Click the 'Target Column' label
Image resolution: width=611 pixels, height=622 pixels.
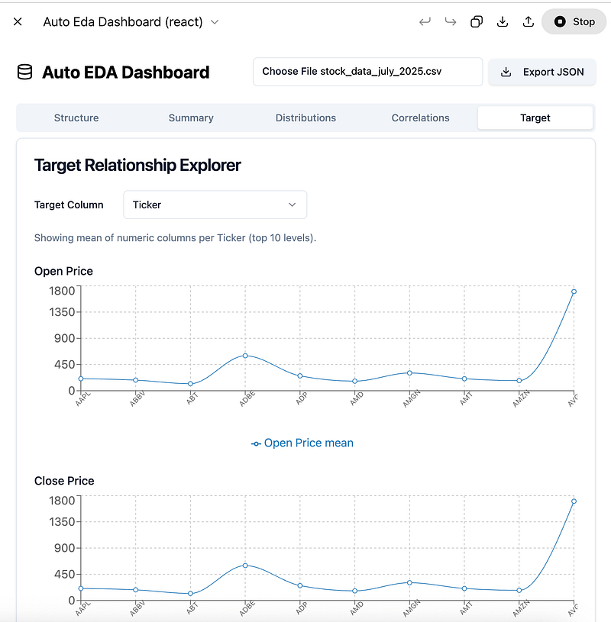69,205
